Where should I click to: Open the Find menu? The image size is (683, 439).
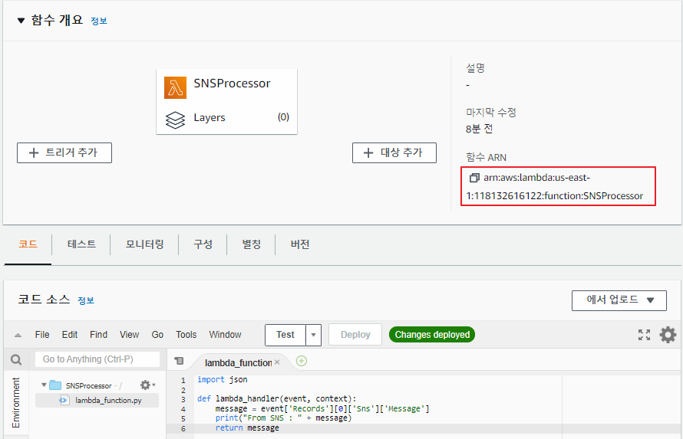point(98,335)
